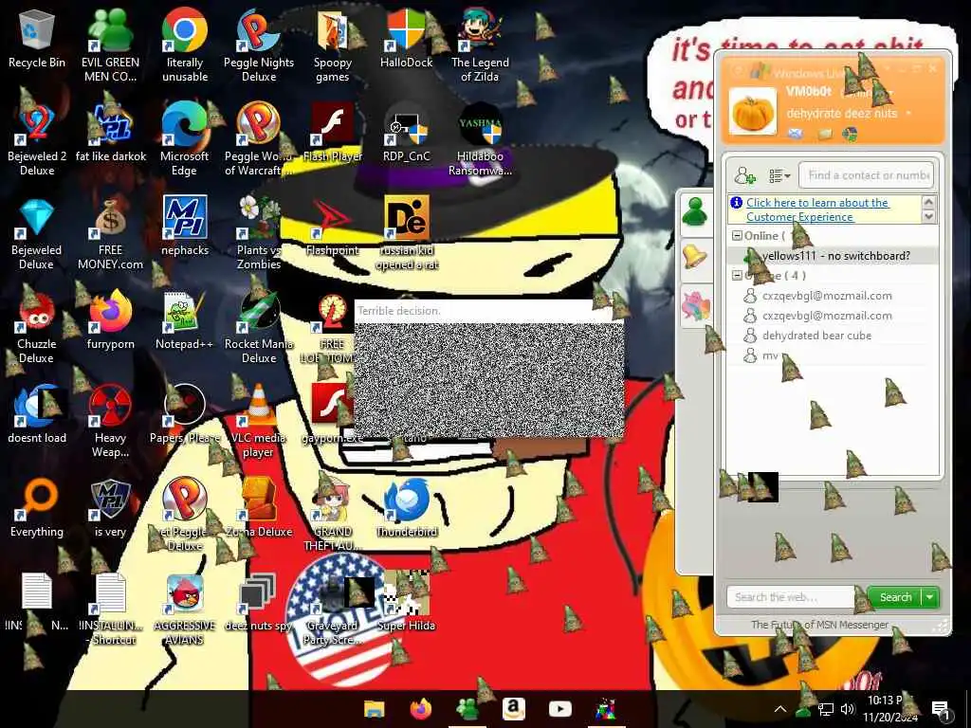Open the dropdown arrow beside the Search button
Viewport: 971px width, 728px height.
coord(930,597)
